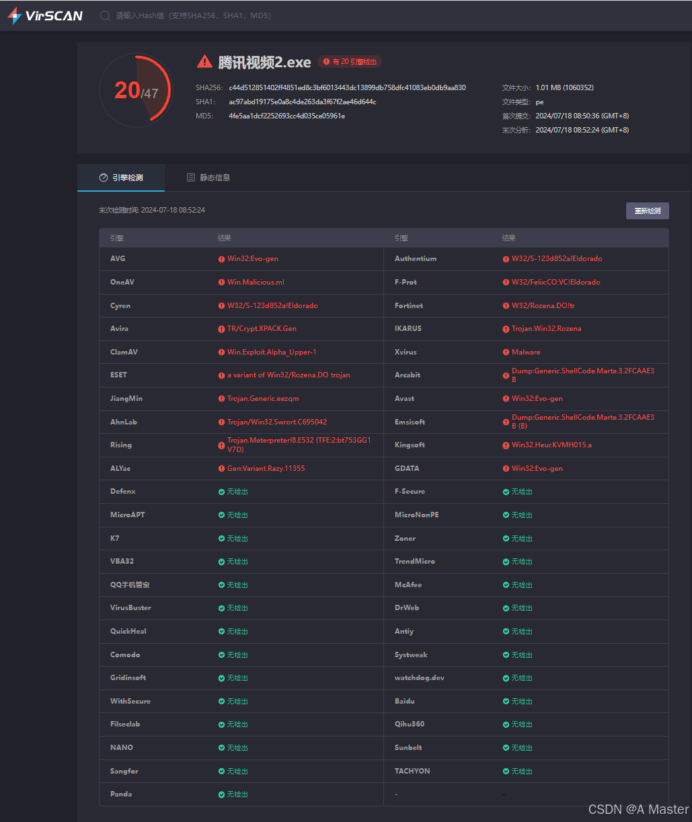Click the red alert icon for Xvirus

tap(506, 352)
